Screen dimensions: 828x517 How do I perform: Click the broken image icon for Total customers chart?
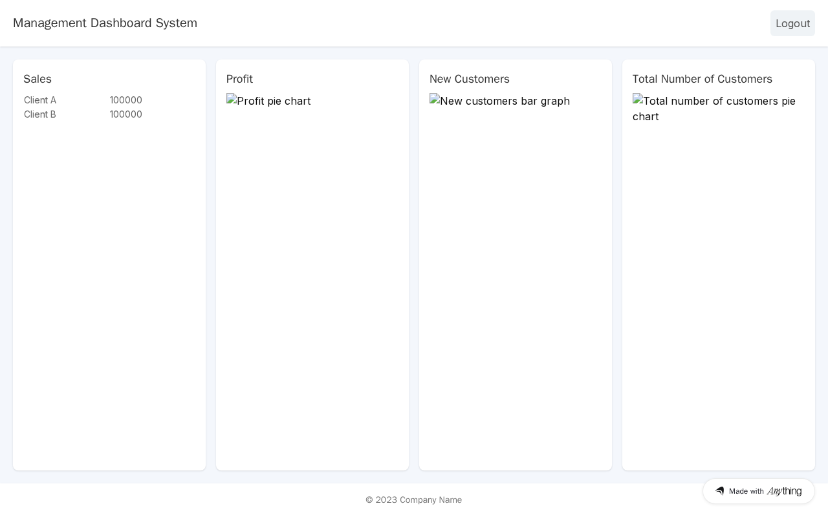tap(638, 100)
